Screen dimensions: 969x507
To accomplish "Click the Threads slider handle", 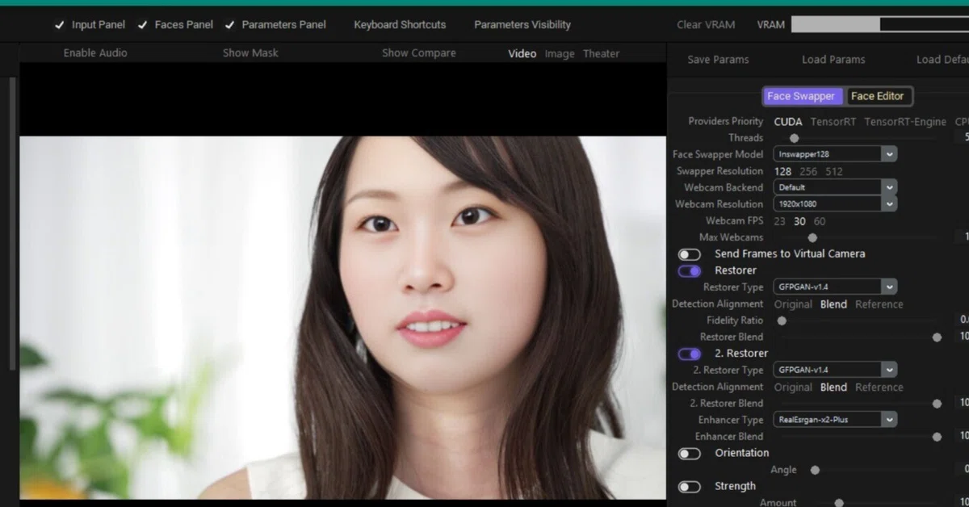I will tap(795, 138).
